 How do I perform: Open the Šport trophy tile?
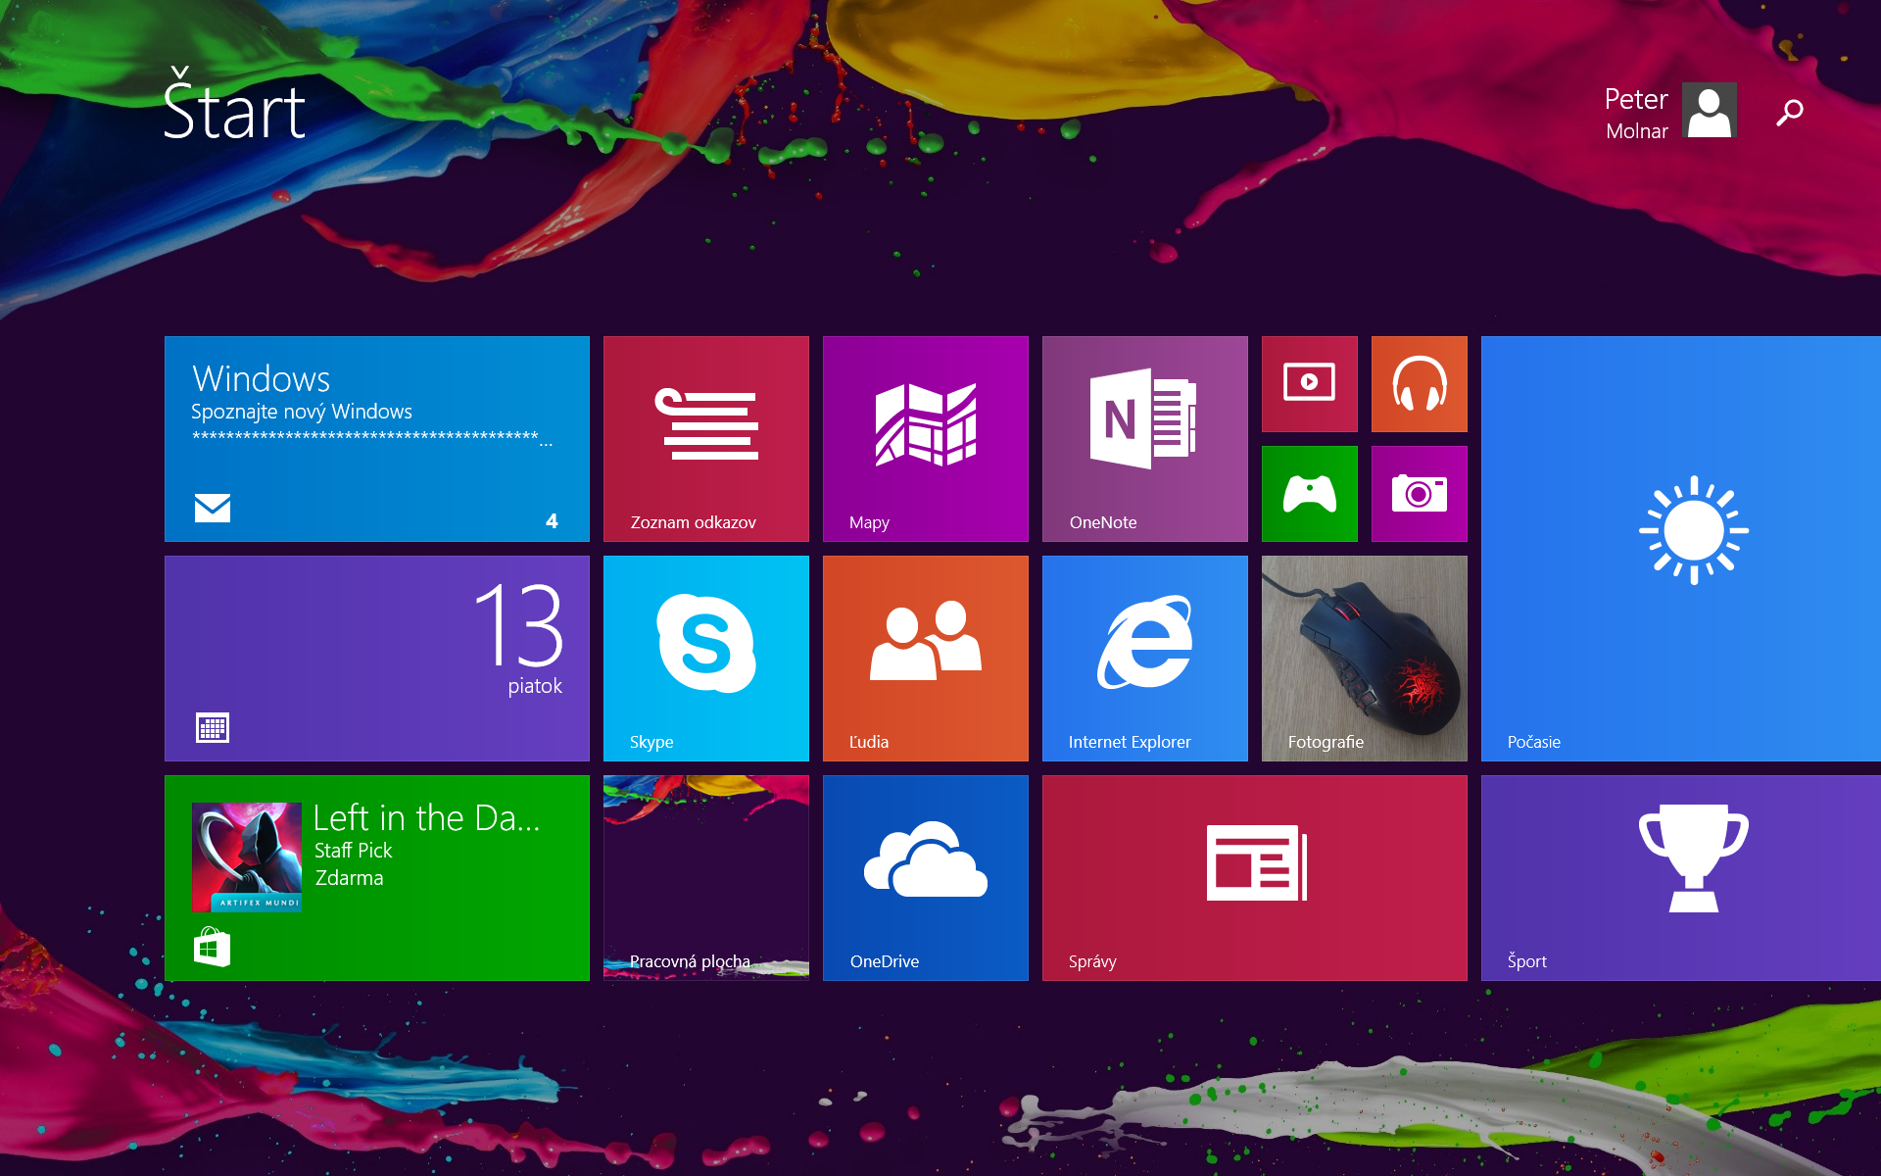(1681, 878)
